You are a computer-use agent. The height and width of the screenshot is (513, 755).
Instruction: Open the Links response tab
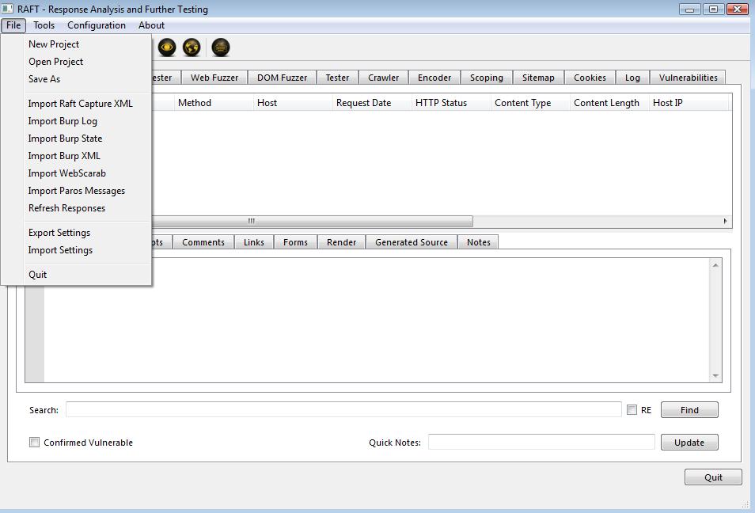point(254,242)
